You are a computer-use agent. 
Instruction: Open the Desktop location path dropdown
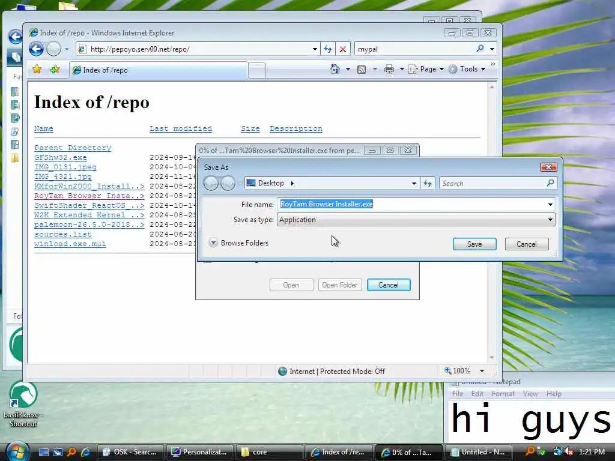coord(413,184)
